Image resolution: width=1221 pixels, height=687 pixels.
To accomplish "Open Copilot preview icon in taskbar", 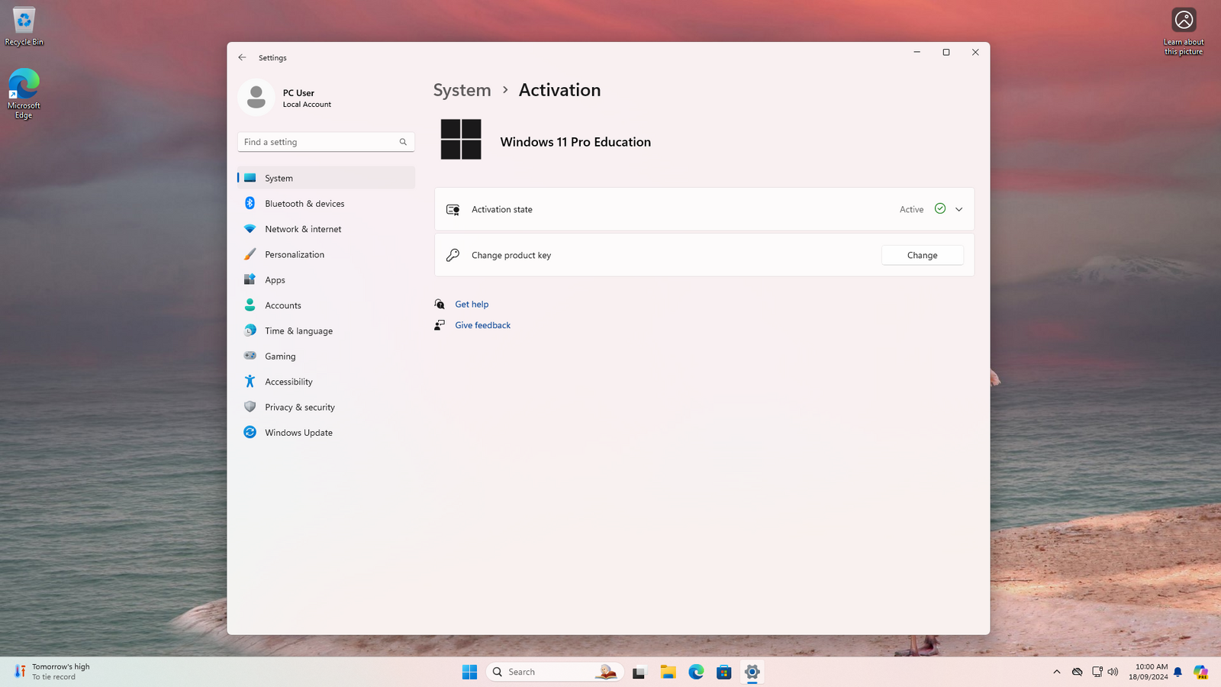I will pyautogui.click(x=1200, y=672).
